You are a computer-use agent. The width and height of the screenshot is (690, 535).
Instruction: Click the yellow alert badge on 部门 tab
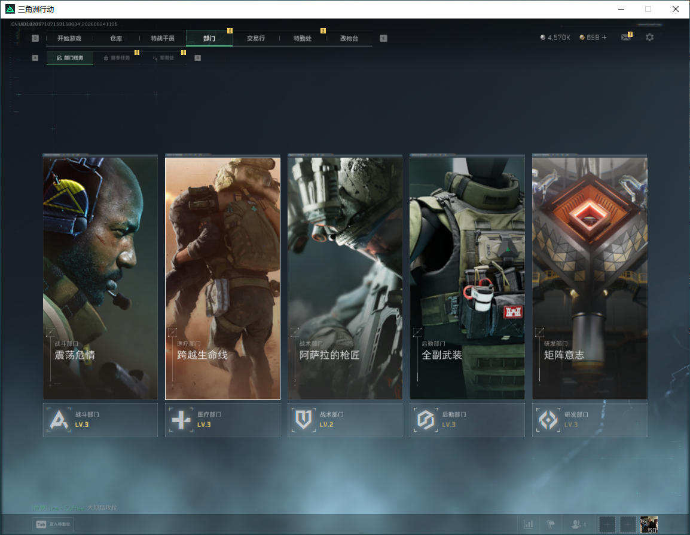(x=230, y=31)
